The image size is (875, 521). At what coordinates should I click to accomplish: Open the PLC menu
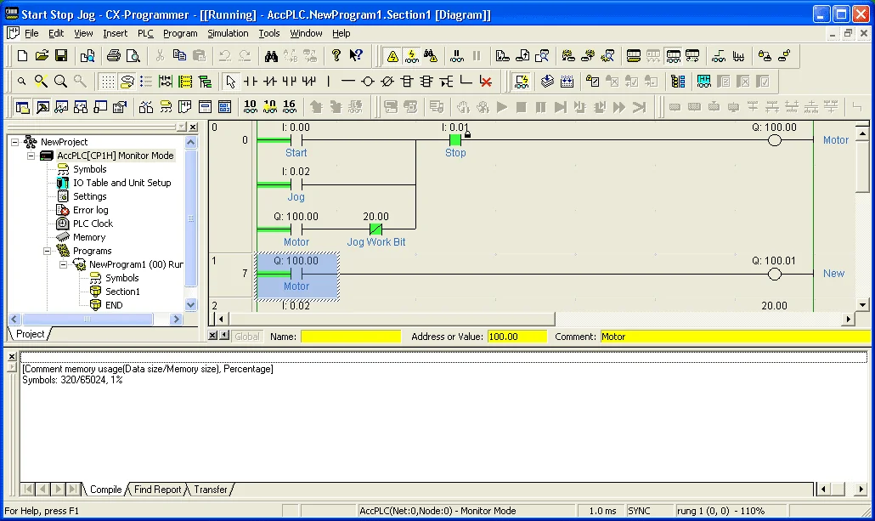pos(145,33)
